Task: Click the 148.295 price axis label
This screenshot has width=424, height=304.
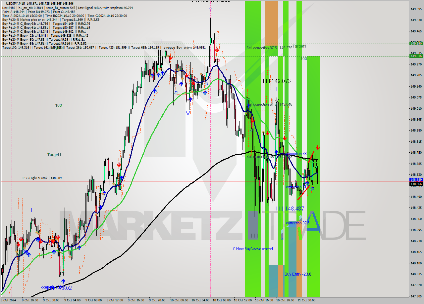Action: click(x=416, y=230)
